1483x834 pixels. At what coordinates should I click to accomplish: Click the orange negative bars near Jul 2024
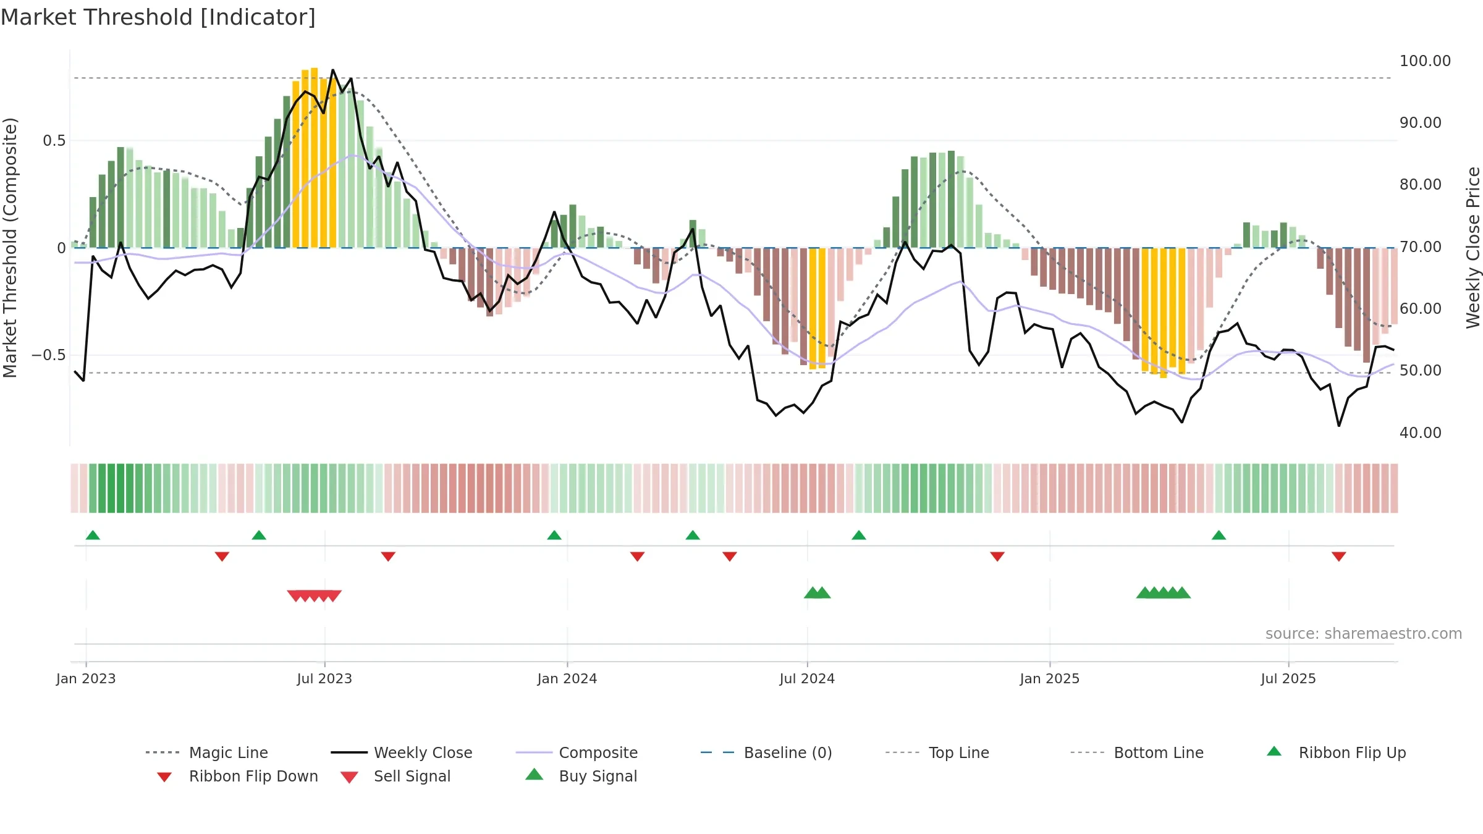tap(818, 308)
